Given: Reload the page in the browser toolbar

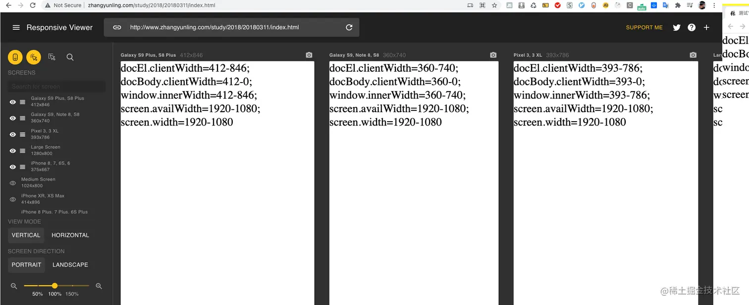Looking at the screenshot, I should point(33,5).
